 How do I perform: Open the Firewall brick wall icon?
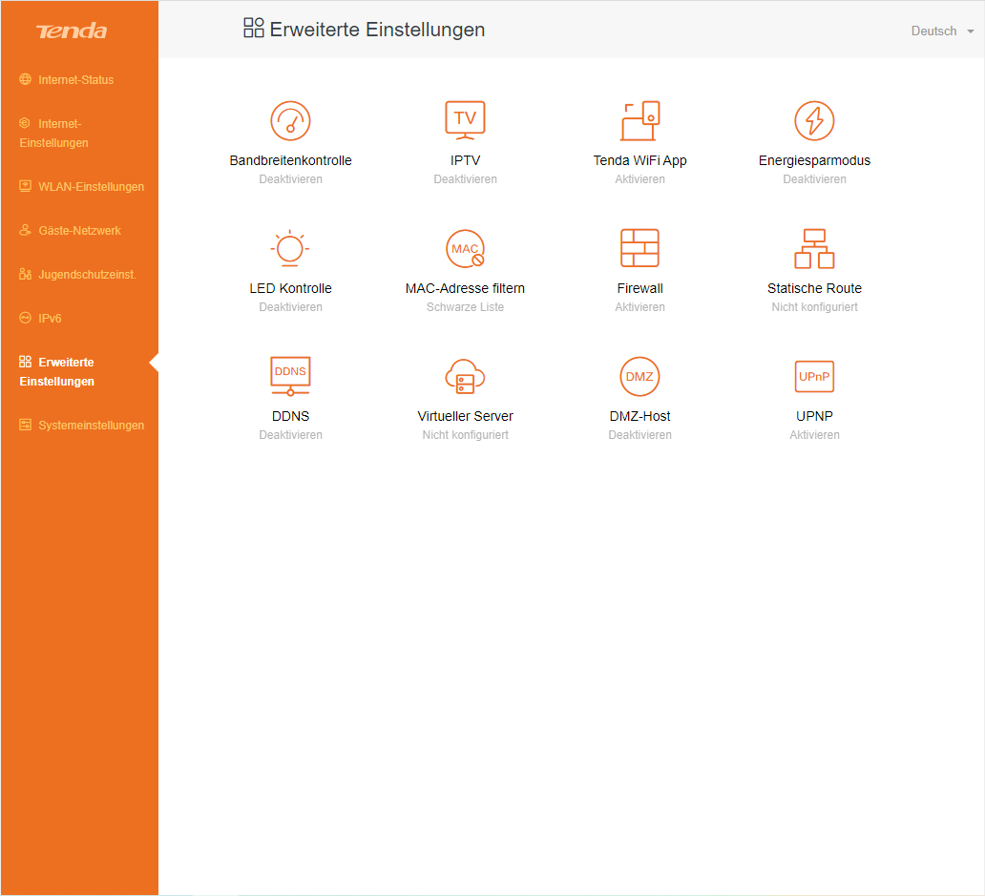pos(639,248)
